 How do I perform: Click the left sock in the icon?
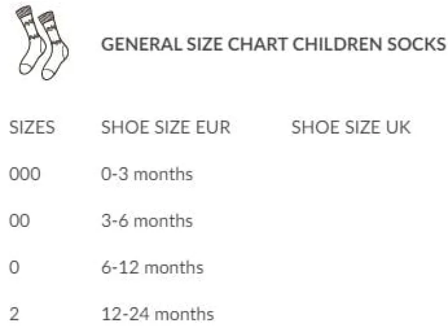[x=31, y=40]
